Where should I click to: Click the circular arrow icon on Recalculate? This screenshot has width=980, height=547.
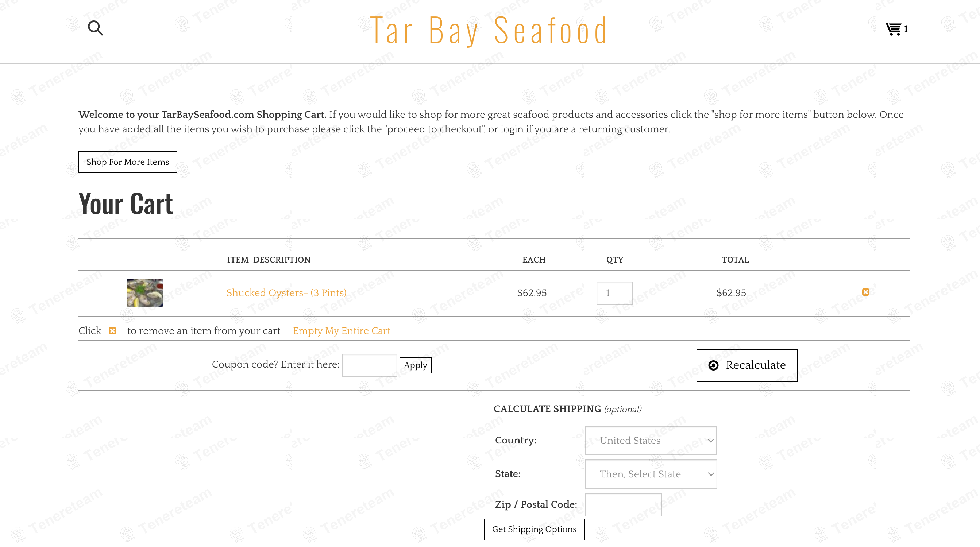713,365
